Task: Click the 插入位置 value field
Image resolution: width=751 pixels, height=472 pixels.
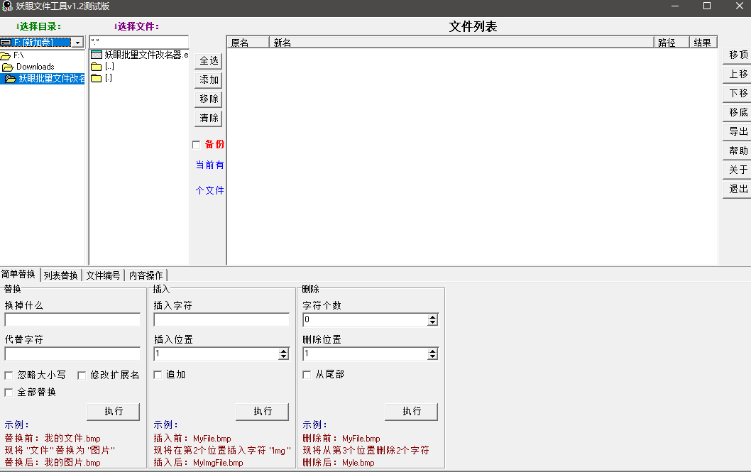Action: pyautogui.click(x=216, y=353)
